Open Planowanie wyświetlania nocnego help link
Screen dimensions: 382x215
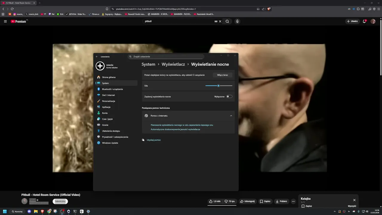coord(182,125)
